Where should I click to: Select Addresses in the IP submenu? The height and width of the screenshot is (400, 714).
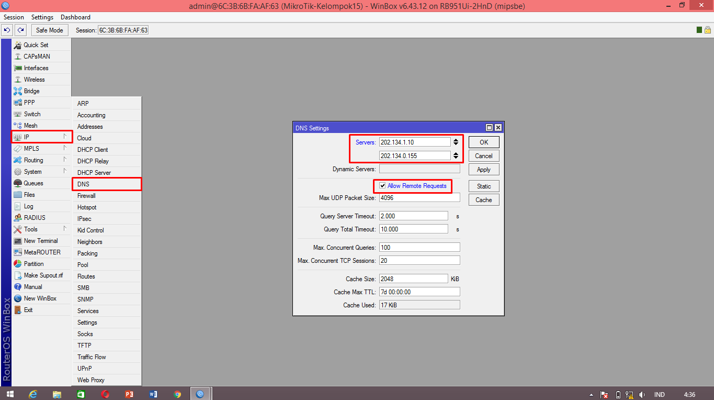107,127
